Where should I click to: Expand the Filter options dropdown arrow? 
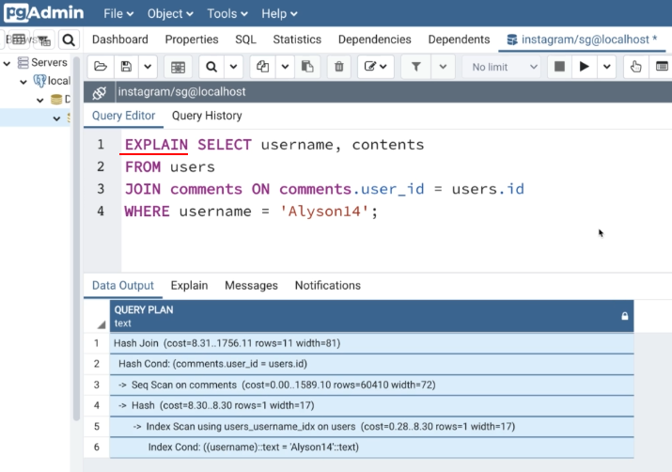pyautogui.click(x=443, y=67)
